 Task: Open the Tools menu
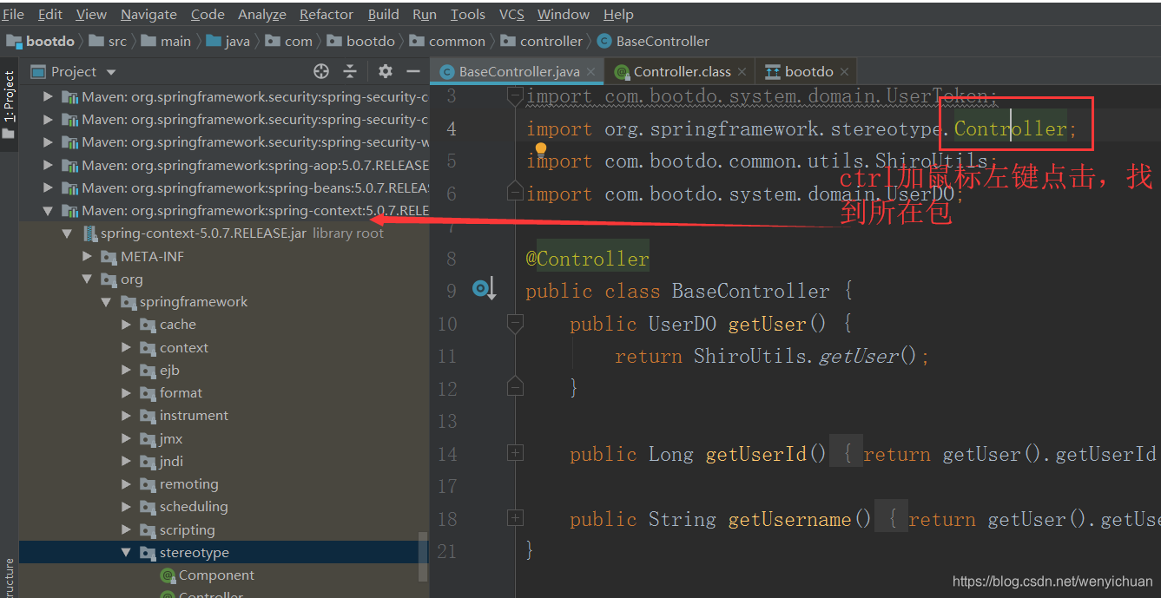(x=468, y=15)
